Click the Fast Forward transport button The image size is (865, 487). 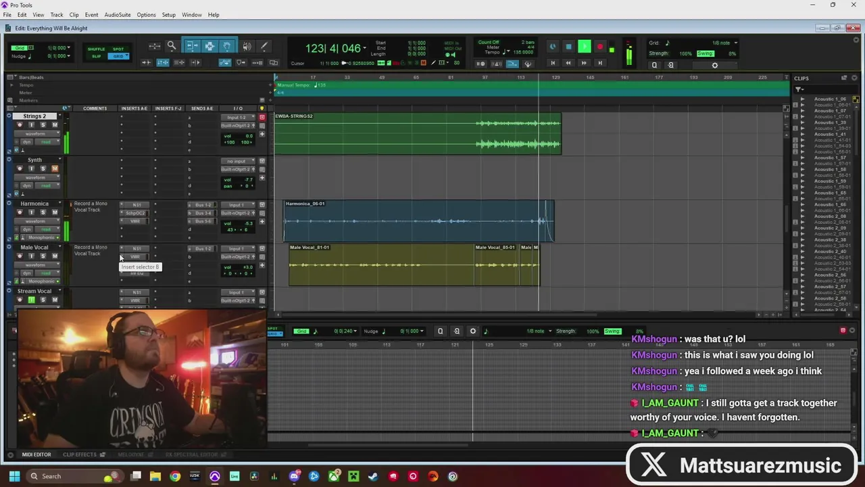coord(585,63)
